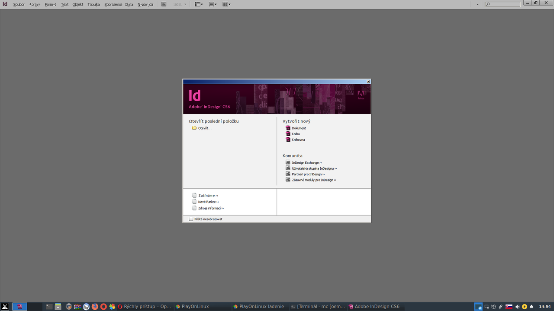
Task: Click the Začínáme document icon
Action: (x=194, y=195)
